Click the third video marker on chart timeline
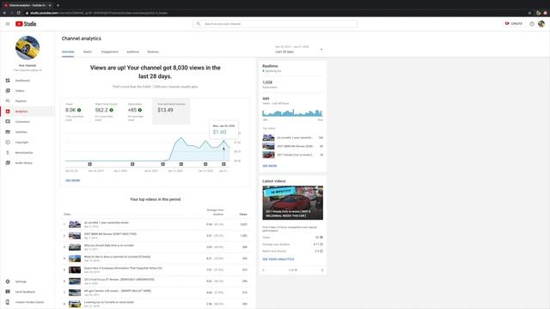The image size is (550, 309). click(162, 164)
